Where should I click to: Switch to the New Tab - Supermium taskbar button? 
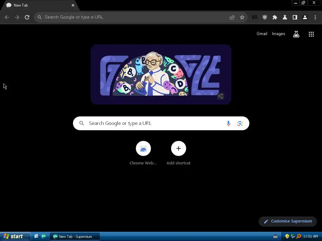(x=75, y=237)
